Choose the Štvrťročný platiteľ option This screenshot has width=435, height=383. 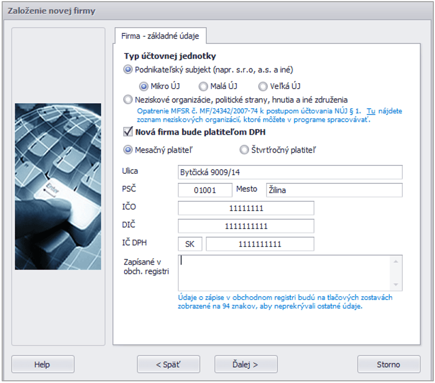[244, 149]
